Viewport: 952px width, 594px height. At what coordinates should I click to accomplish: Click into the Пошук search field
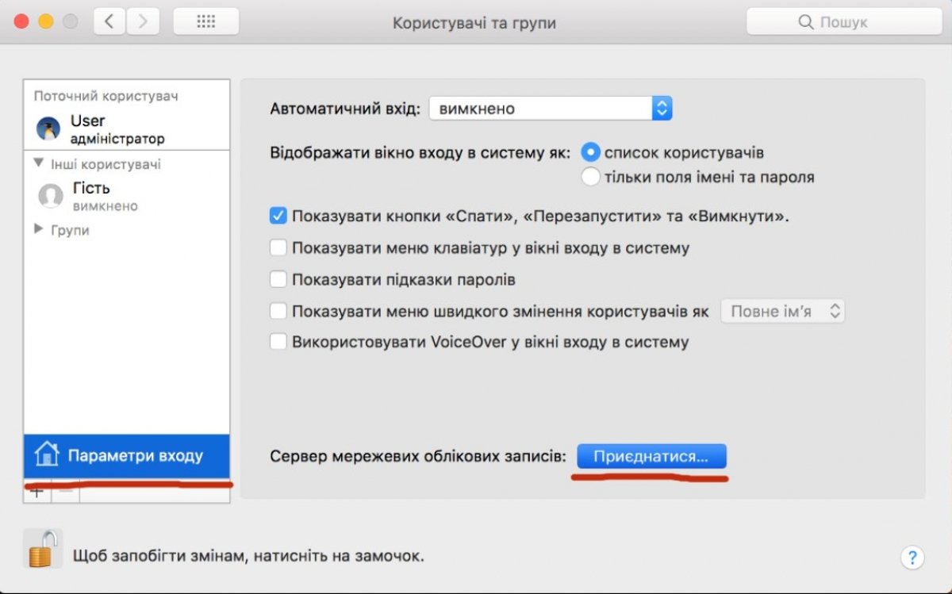(844, 21)
